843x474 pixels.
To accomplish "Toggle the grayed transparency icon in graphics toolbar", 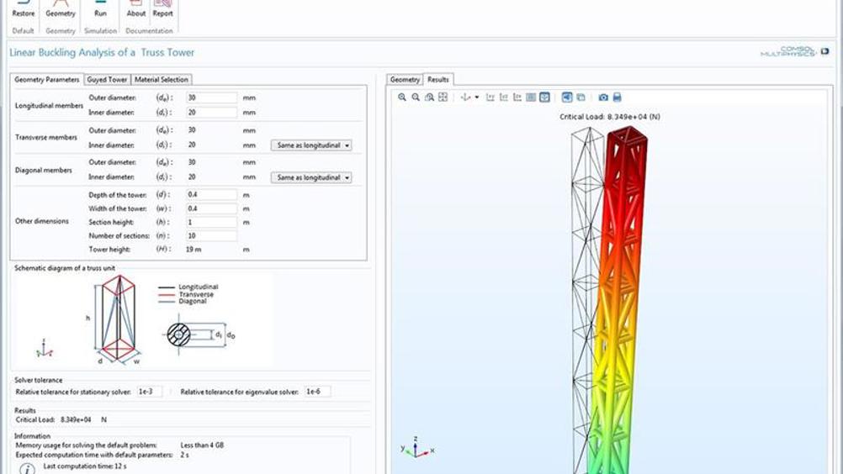I will coord(531,97).
